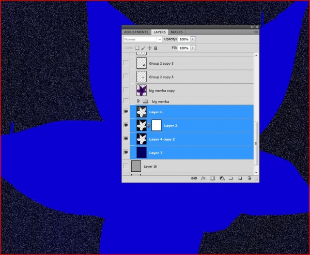
Task: Collapse the panel with double arrows
Action: coord(252,27)
